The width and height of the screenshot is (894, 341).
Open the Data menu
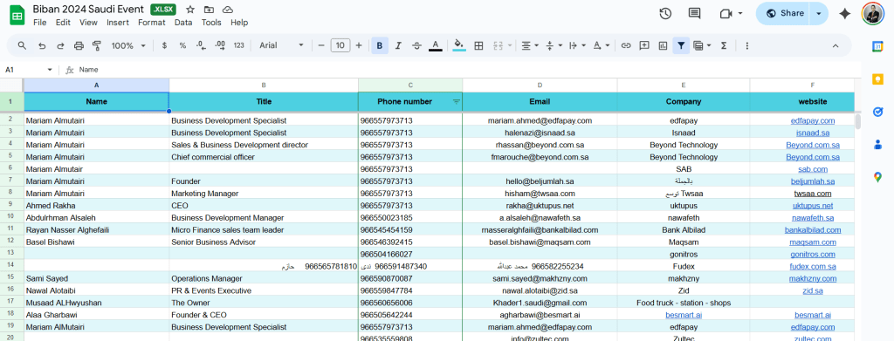183,23
